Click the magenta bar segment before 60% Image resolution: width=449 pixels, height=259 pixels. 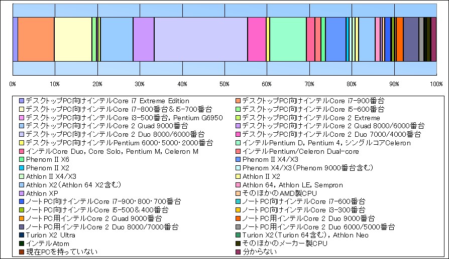click(x=257, y=40)
